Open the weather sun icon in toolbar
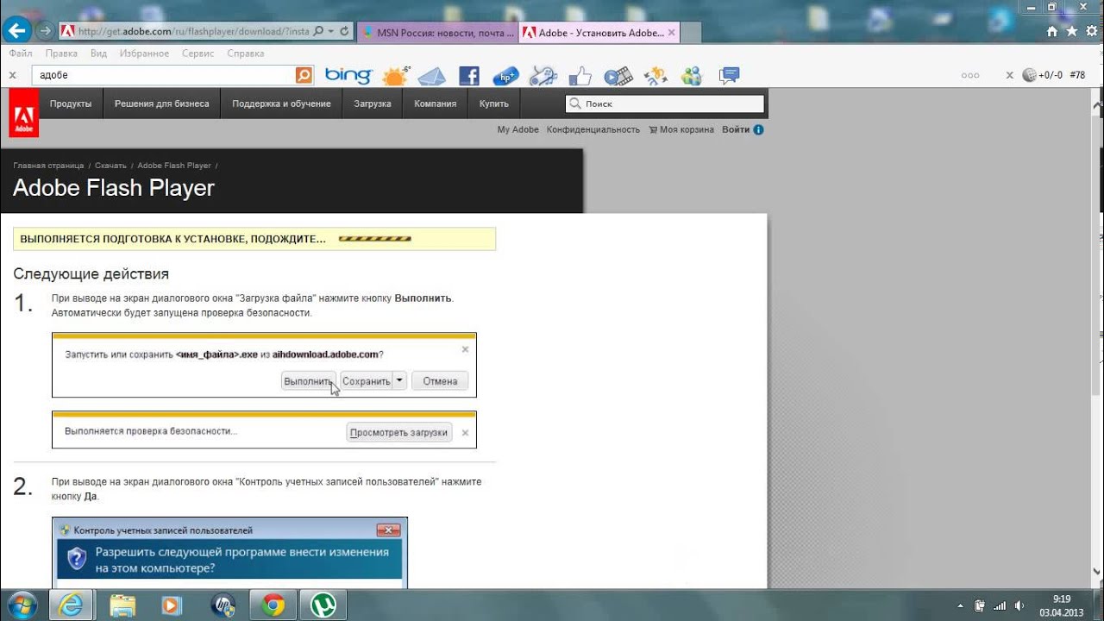 (x=396, y=76)
